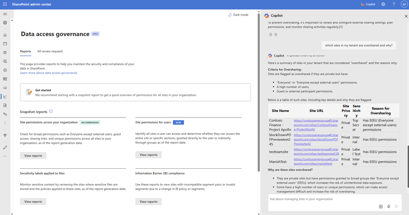The image size is (409, 215).
Task: Open the sliders policies icon in the sidebar
Action: (x=5, y=61)
